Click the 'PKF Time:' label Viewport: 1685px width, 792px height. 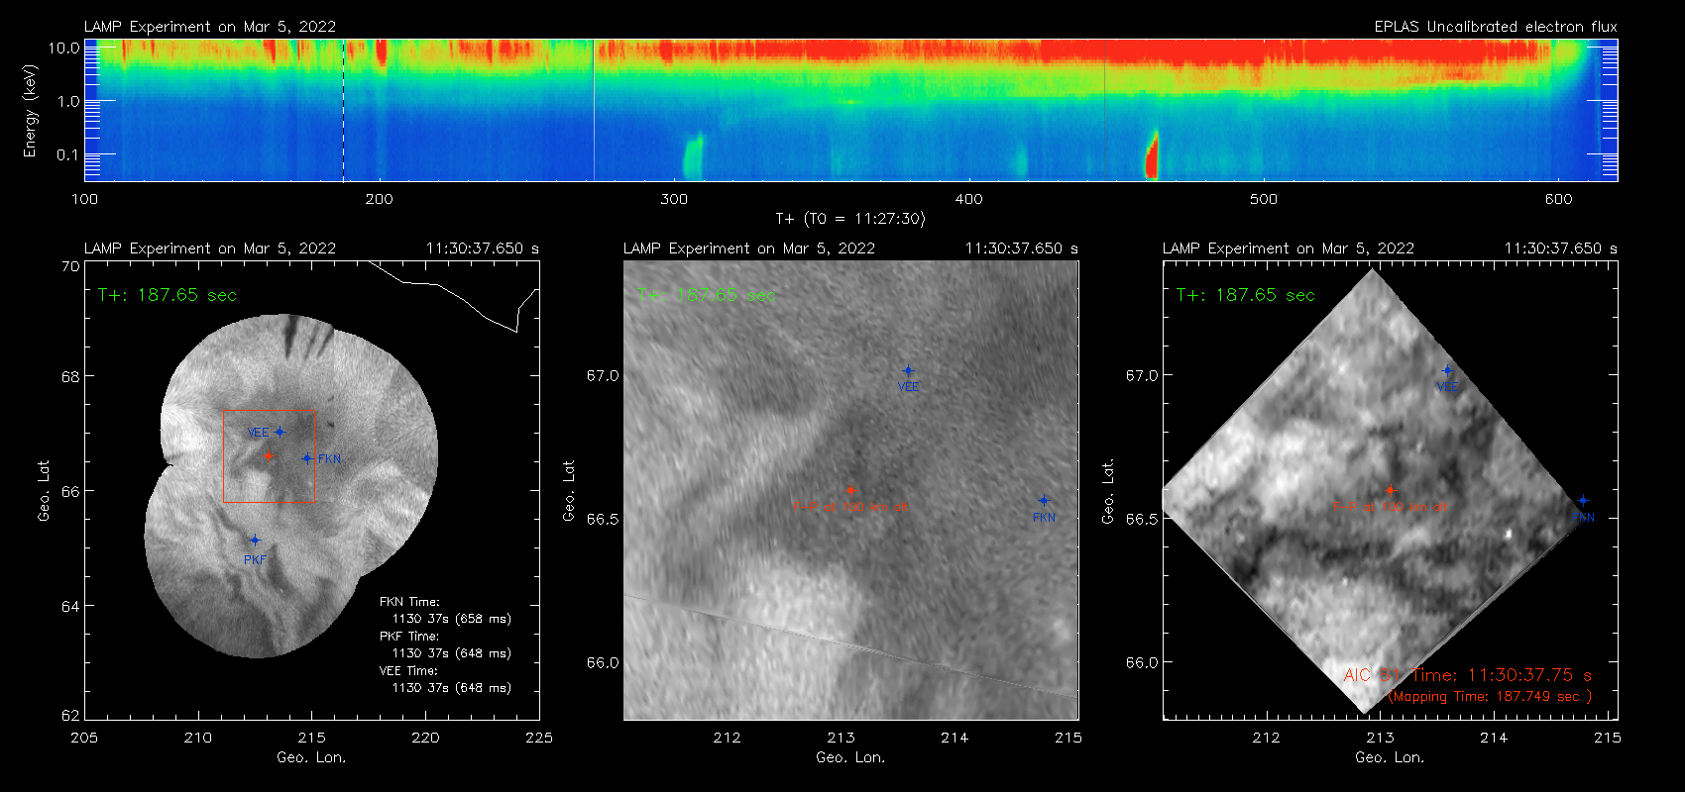click(409, 637)
